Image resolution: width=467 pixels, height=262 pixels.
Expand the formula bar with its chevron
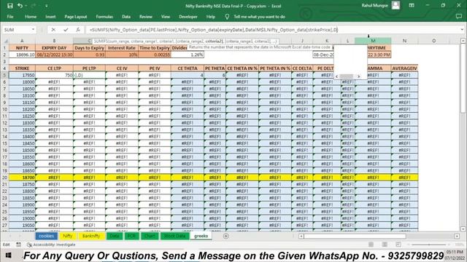point(462,30)
